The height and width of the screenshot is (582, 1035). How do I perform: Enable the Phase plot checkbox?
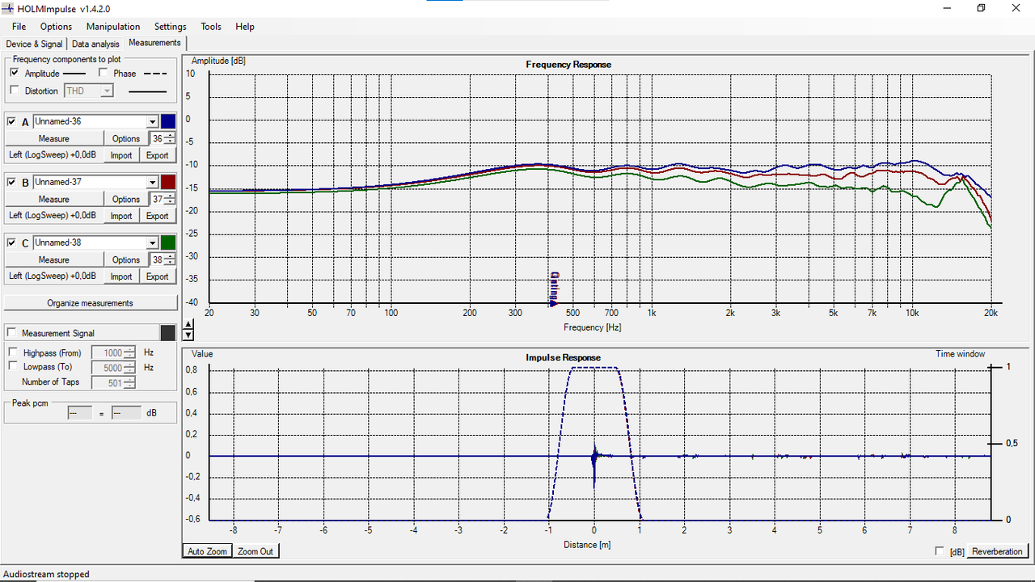point(103,73)
